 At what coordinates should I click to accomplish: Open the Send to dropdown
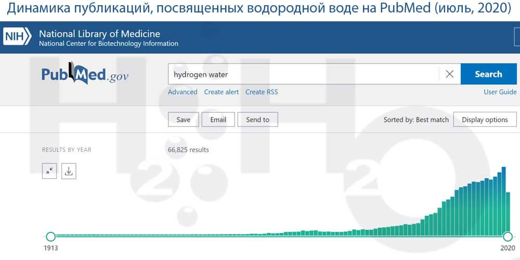click(258, 120)
